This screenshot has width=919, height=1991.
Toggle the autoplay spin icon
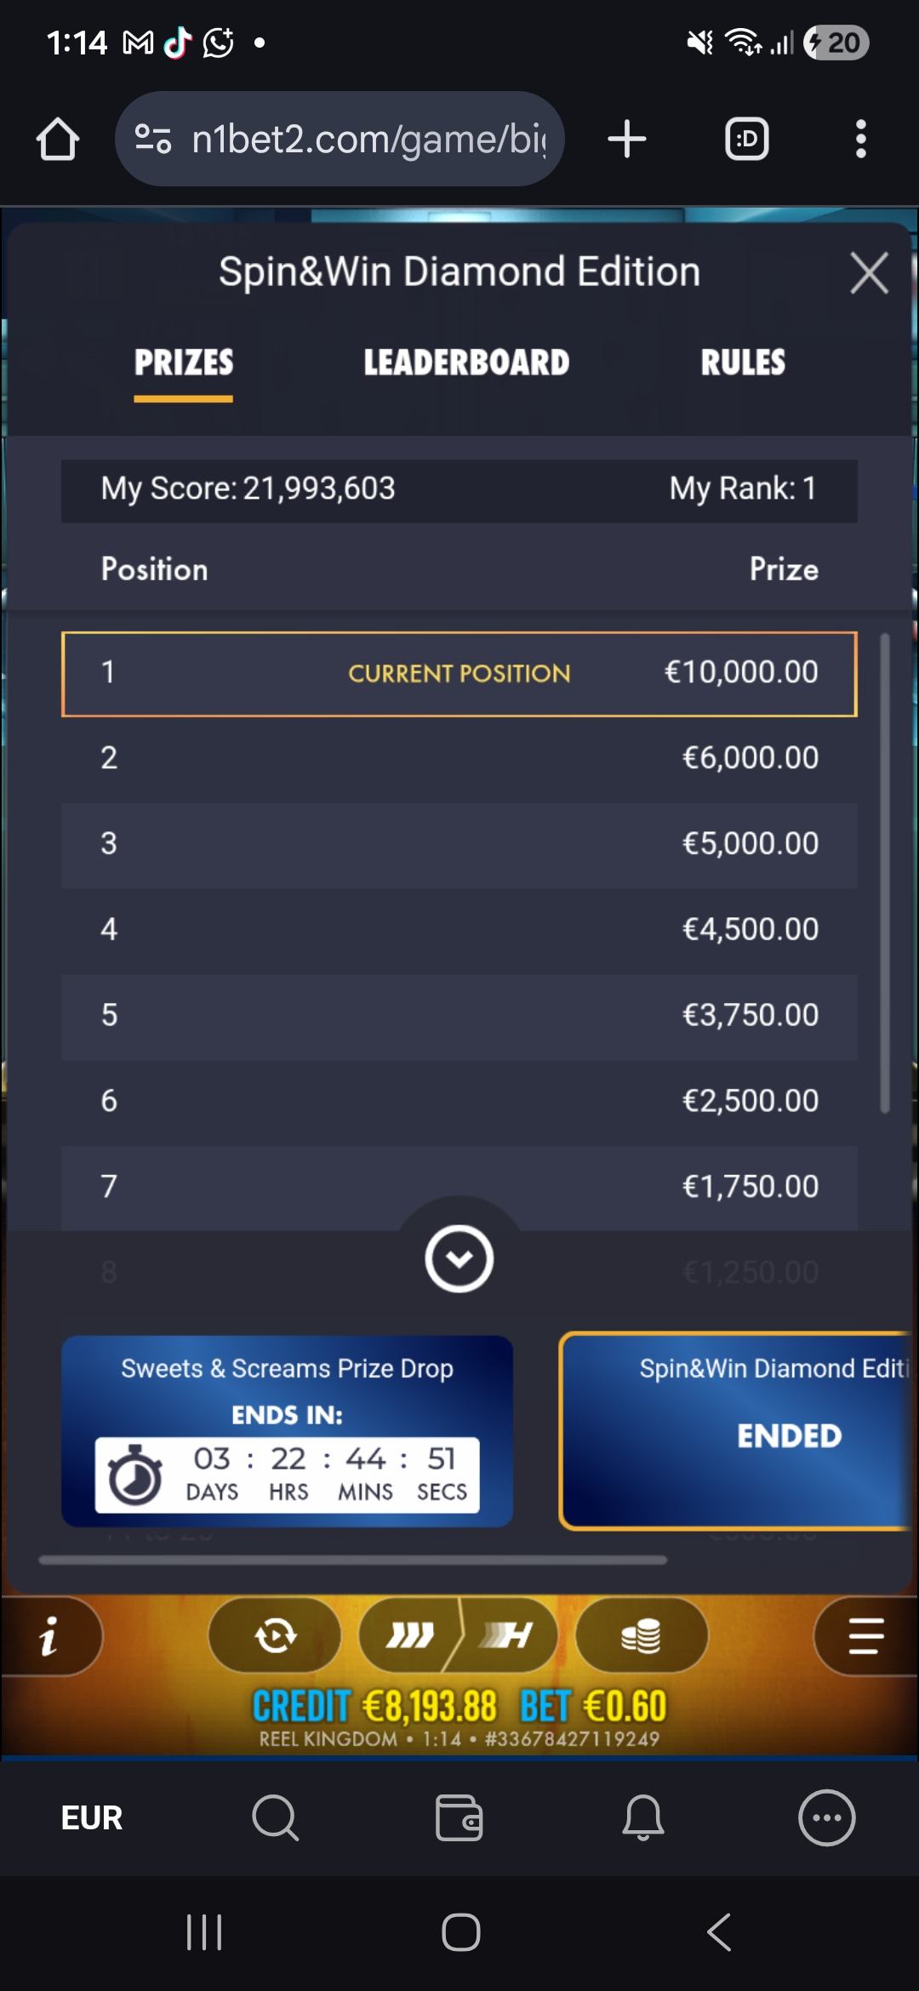pos(275,1635)
